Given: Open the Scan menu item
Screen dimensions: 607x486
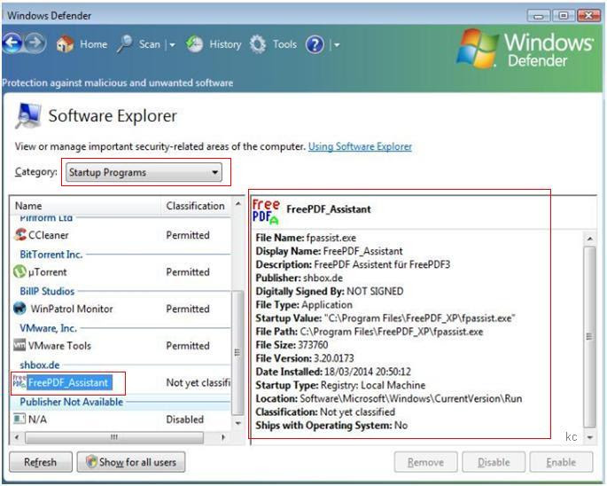Looking at the screenshot, I should coord(150,44).
